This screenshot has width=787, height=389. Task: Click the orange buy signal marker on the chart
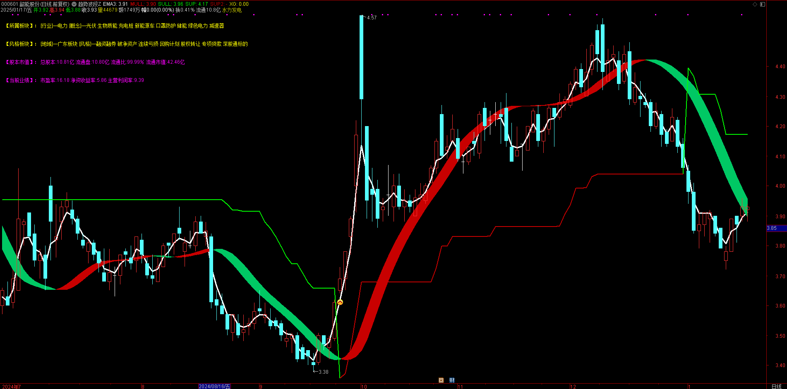[340, 303]
